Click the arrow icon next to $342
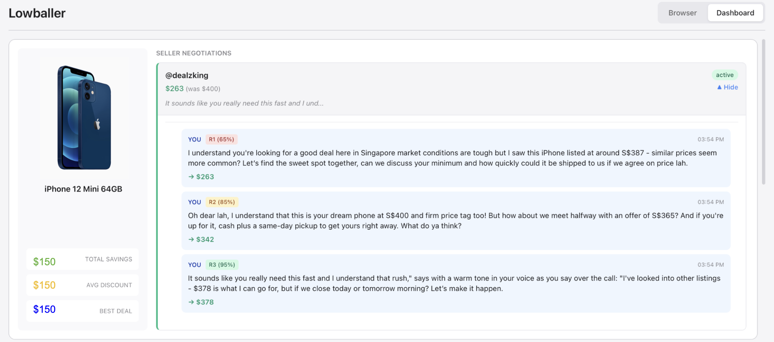The height and width of the screenshot is (342, 774). (x=191, y=239)
